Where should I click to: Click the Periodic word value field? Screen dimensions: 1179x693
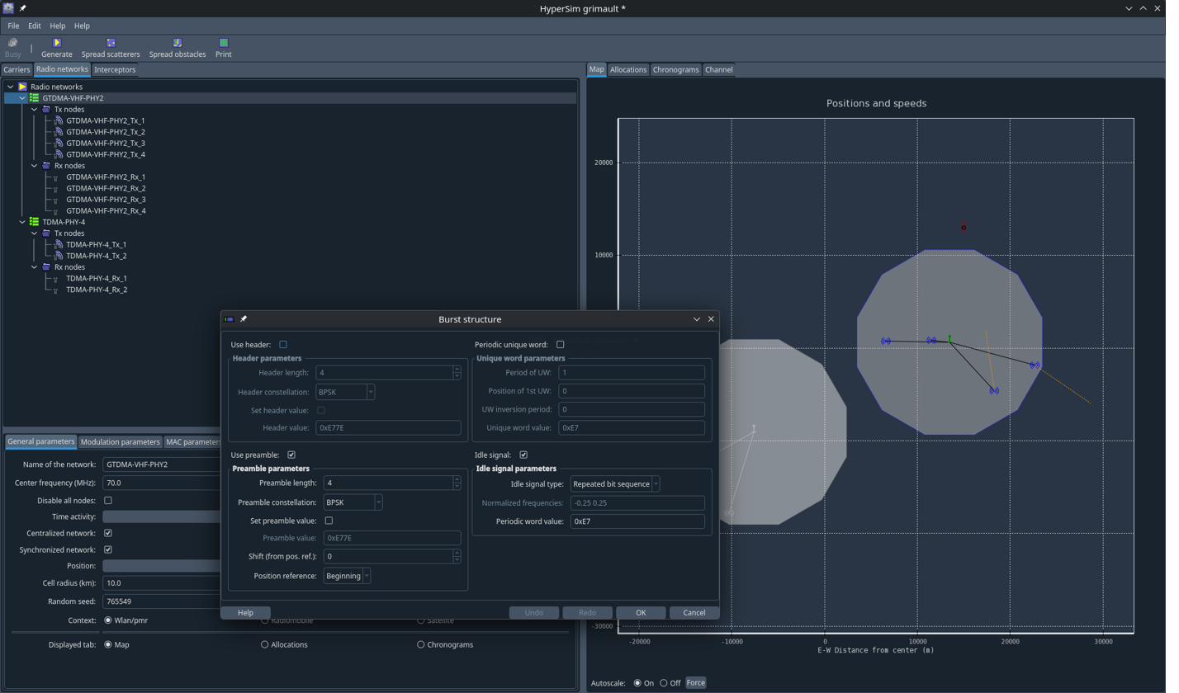637,521
